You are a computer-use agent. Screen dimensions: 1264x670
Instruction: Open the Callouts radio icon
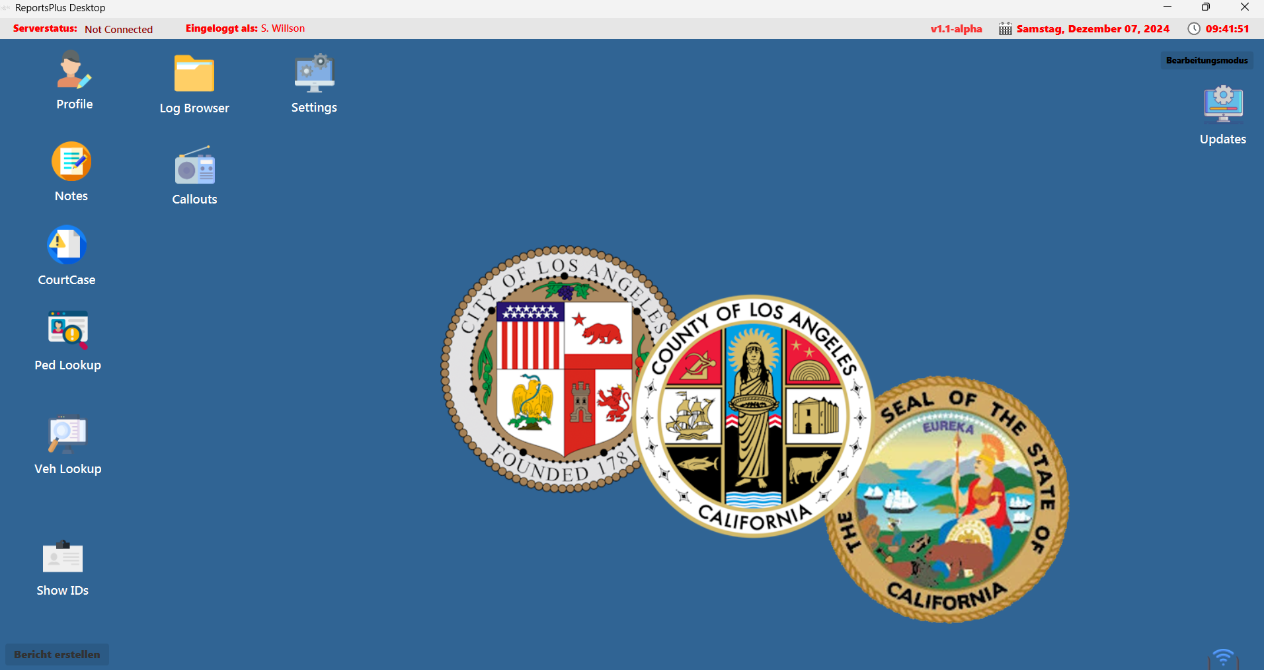click(194, 166)
